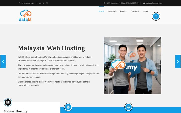Advance to next slide with right arrow
Screen dimensions: 181x113
point(178,62)
